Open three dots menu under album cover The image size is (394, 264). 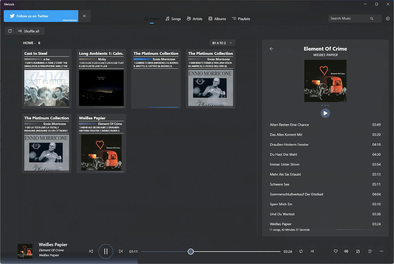pos(325,105)
